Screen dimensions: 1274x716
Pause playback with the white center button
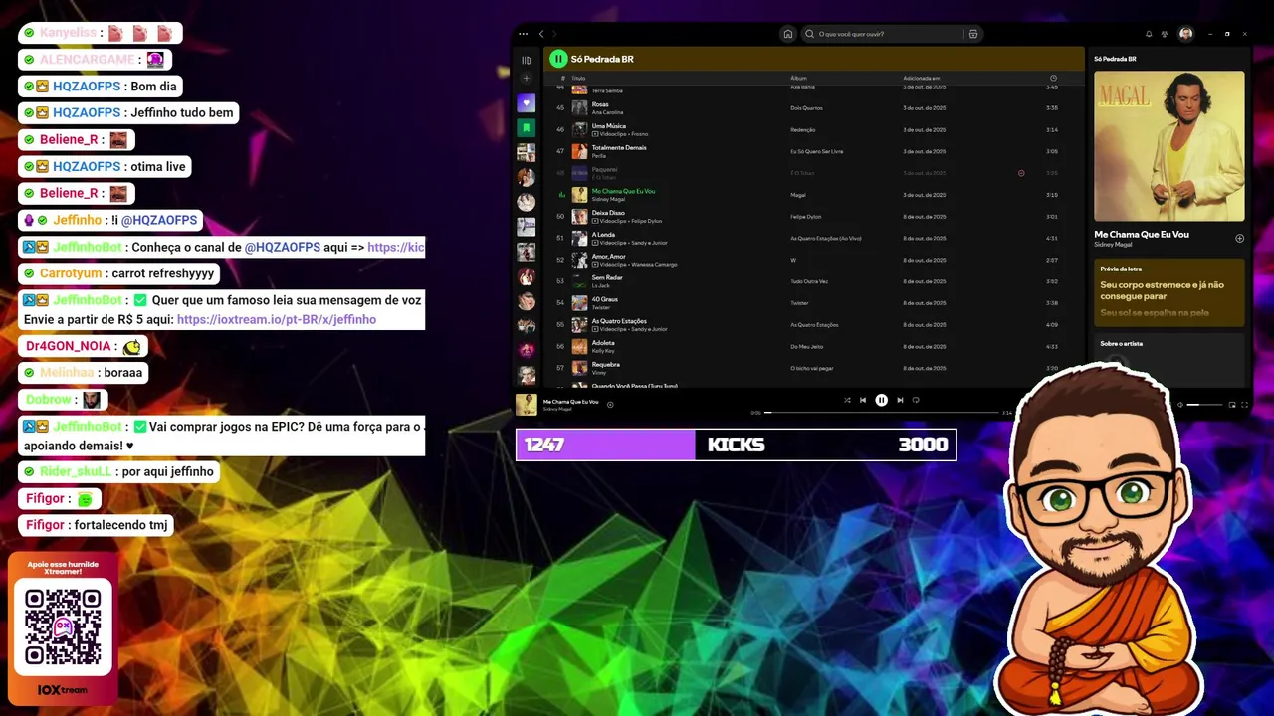point(881,400)
